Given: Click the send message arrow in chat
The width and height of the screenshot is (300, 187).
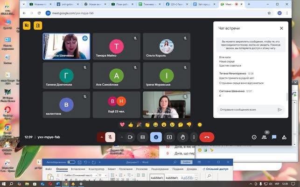Looking at the screenshot, I should (x=280, y=109).
